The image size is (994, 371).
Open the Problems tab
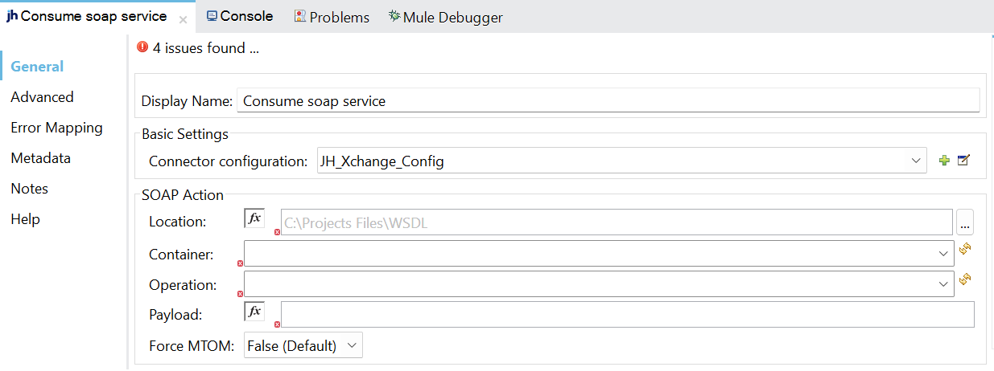point(332,17)
